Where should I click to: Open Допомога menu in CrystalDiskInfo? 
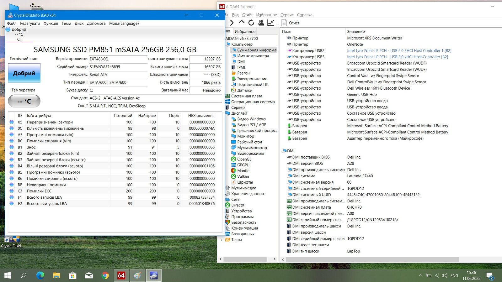(96, 23)
